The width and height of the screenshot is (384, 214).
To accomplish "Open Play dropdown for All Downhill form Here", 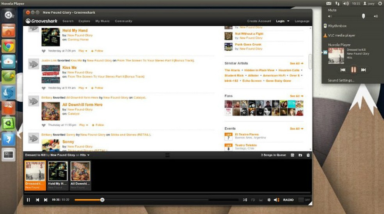I will pos(84,125).
